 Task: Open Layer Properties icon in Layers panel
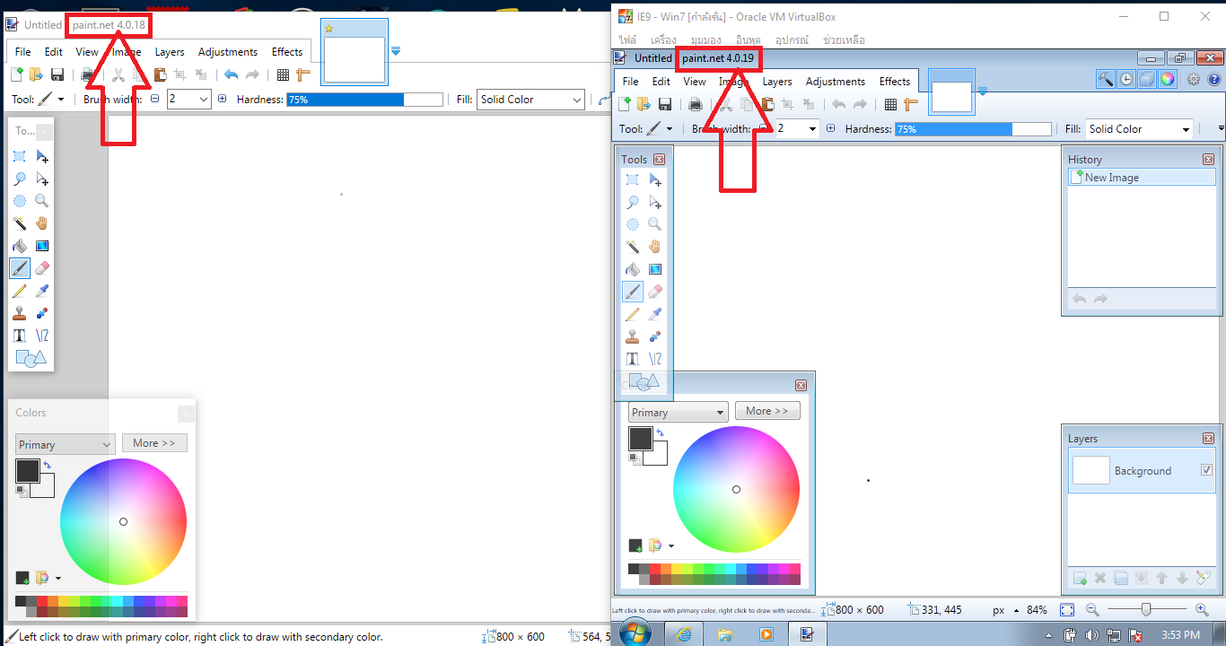point(1204,579)
